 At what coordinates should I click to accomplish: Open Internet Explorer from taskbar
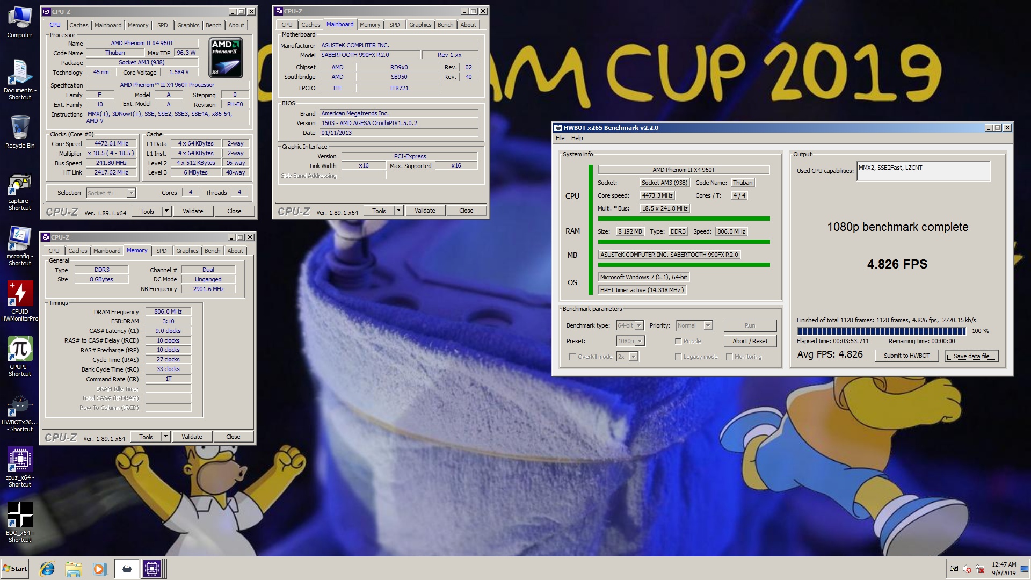pos(47,569)
